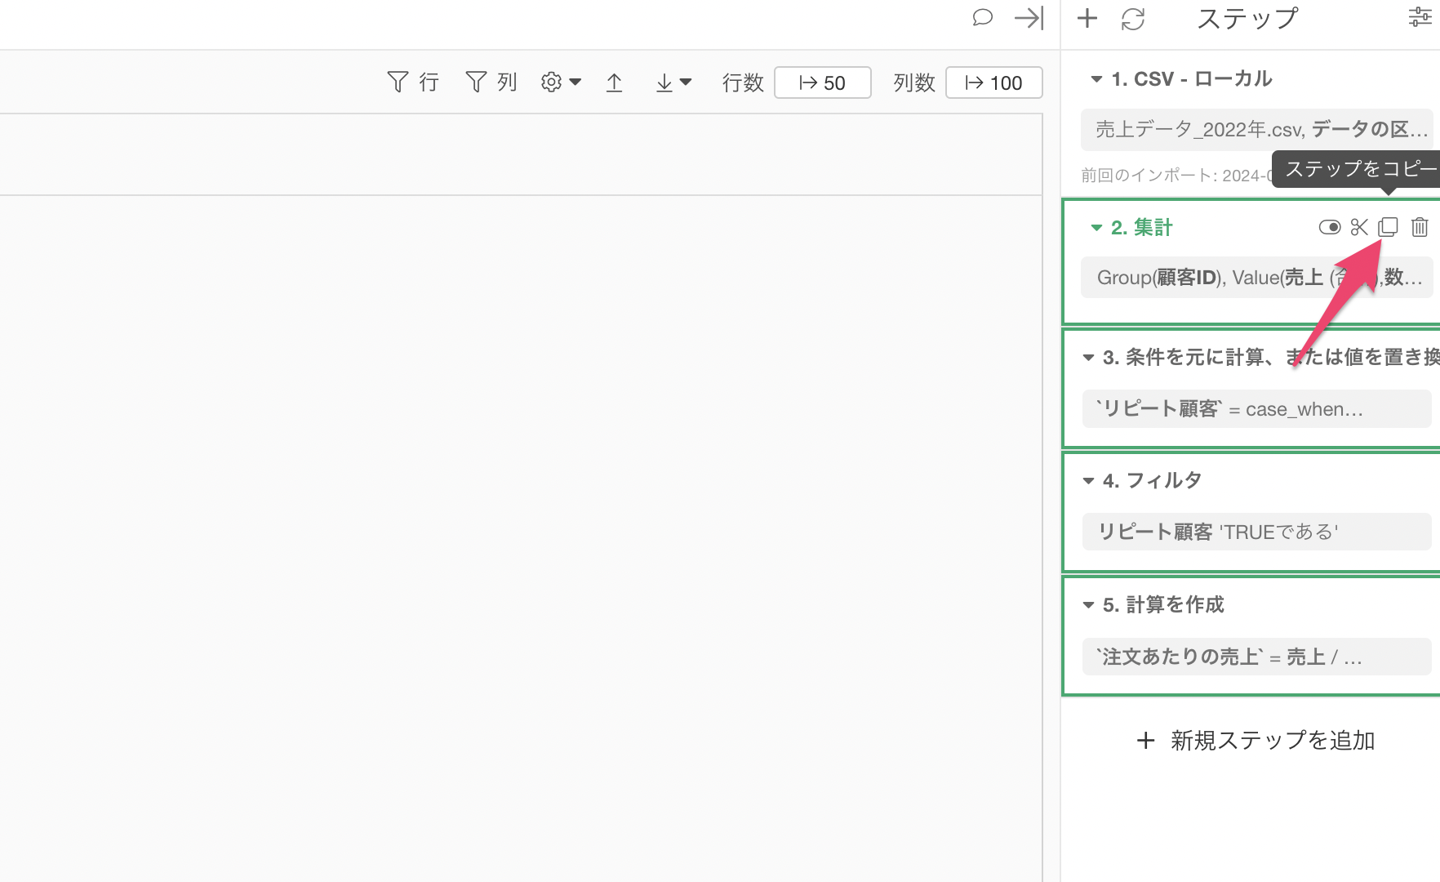The image size is (1440, 882).
Task: Select the 4. フィルタ step title
Action: [1152, 481]
